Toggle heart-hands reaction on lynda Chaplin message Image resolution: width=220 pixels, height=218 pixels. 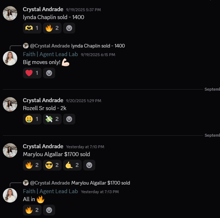tap(32, 28)
